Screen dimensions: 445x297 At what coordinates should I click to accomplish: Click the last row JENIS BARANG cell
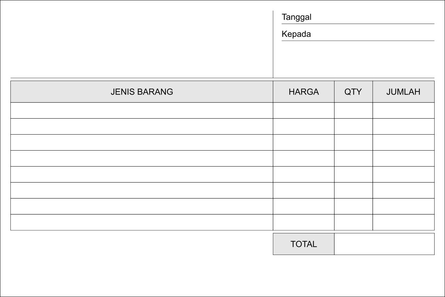(x=141, y=223)
